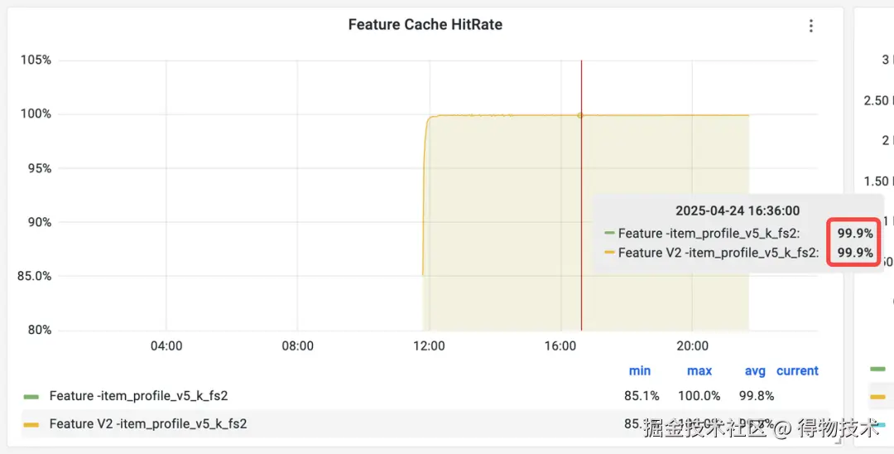Toggle the Feature V2 -item_profile_v5_k_fs2 legend series
Screen dimensions: 894x454
point(148,424)
